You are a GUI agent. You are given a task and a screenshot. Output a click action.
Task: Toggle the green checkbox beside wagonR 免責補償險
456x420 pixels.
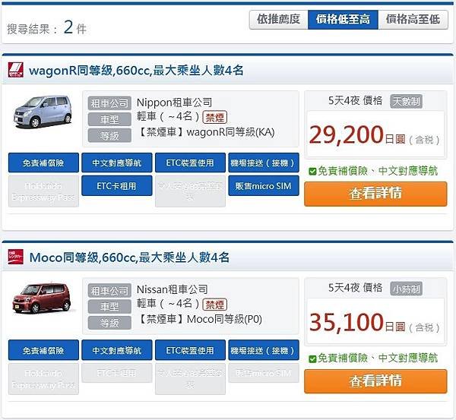312,171
